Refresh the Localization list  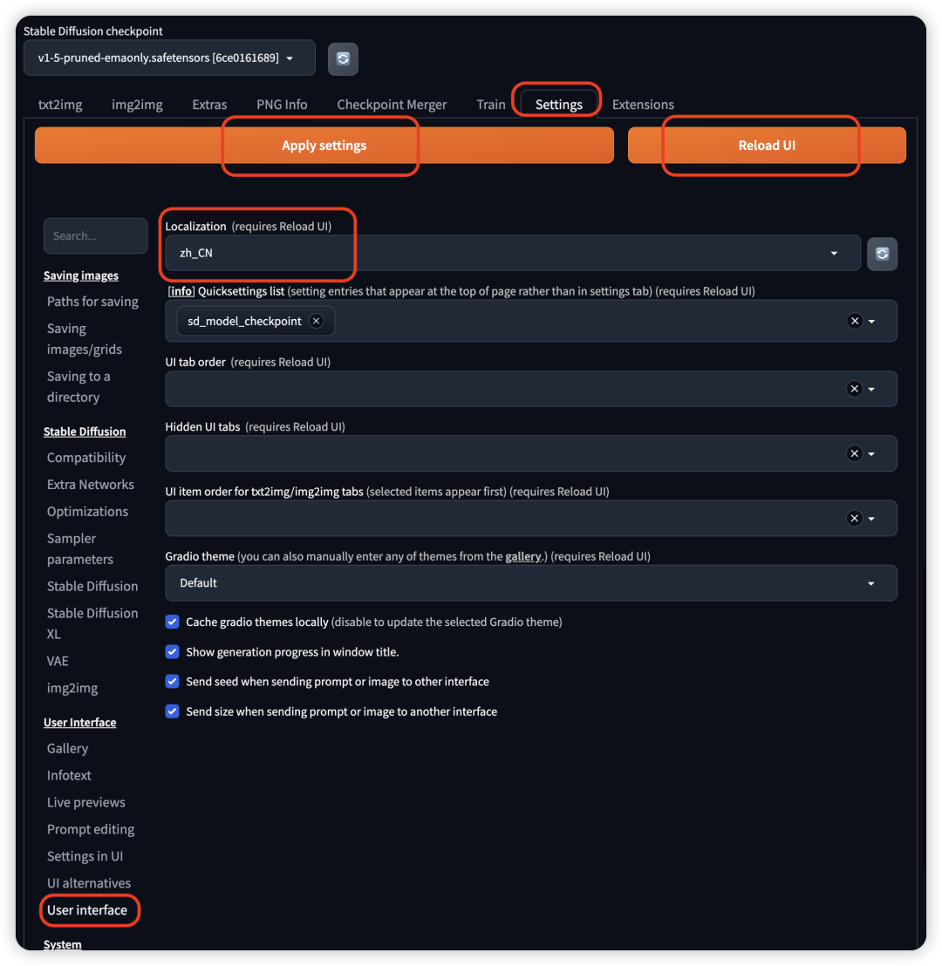point(882,254)
